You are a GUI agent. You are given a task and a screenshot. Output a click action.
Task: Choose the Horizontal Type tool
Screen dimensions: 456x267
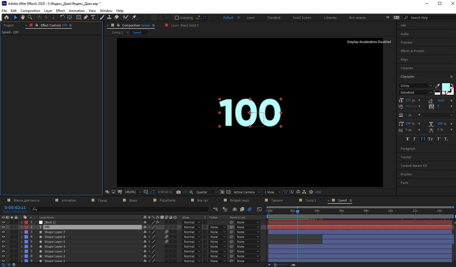tap(93, 17)
